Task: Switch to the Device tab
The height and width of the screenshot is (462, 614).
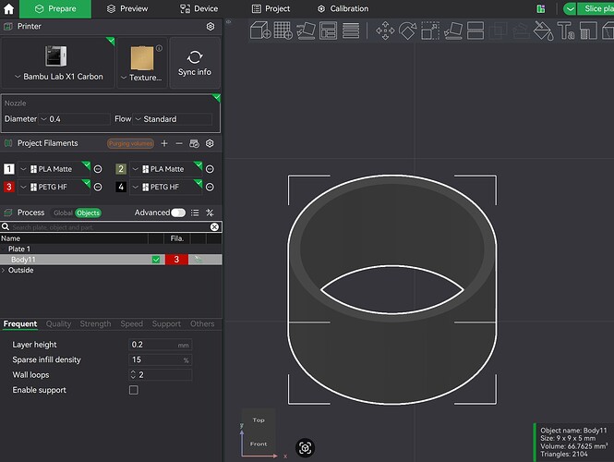Action: pos(199,8)
